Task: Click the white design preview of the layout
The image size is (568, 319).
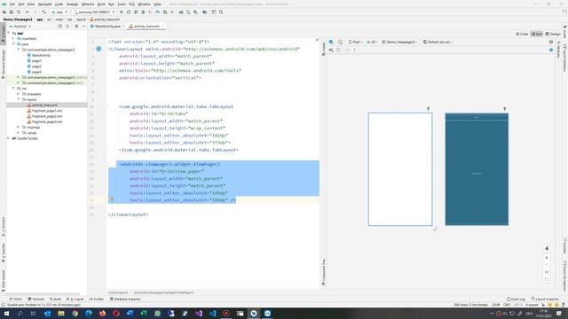Action: (x=400, y=169)
